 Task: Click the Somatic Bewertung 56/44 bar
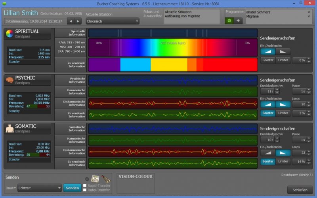coord(38,155)
